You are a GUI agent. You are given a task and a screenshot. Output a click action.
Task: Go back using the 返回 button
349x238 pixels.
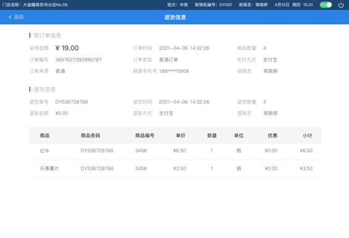16,17
